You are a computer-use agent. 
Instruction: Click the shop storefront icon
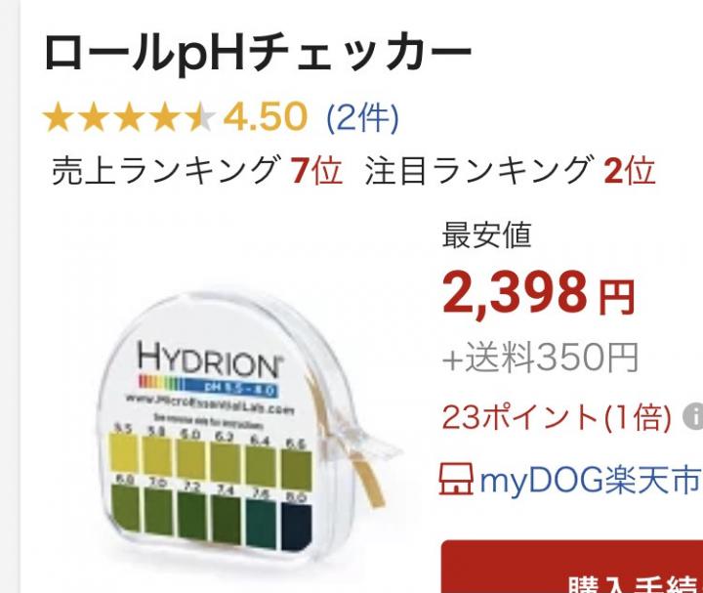(456, 479)
